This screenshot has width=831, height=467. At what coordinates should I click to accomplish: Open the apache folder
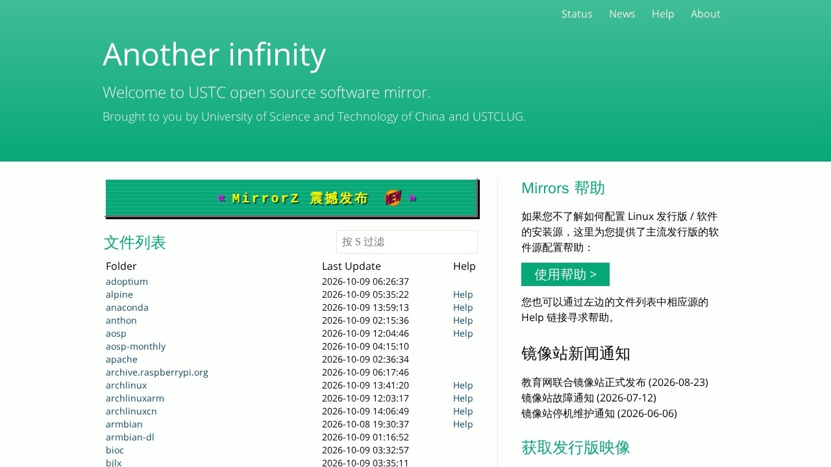pos(121,359)
